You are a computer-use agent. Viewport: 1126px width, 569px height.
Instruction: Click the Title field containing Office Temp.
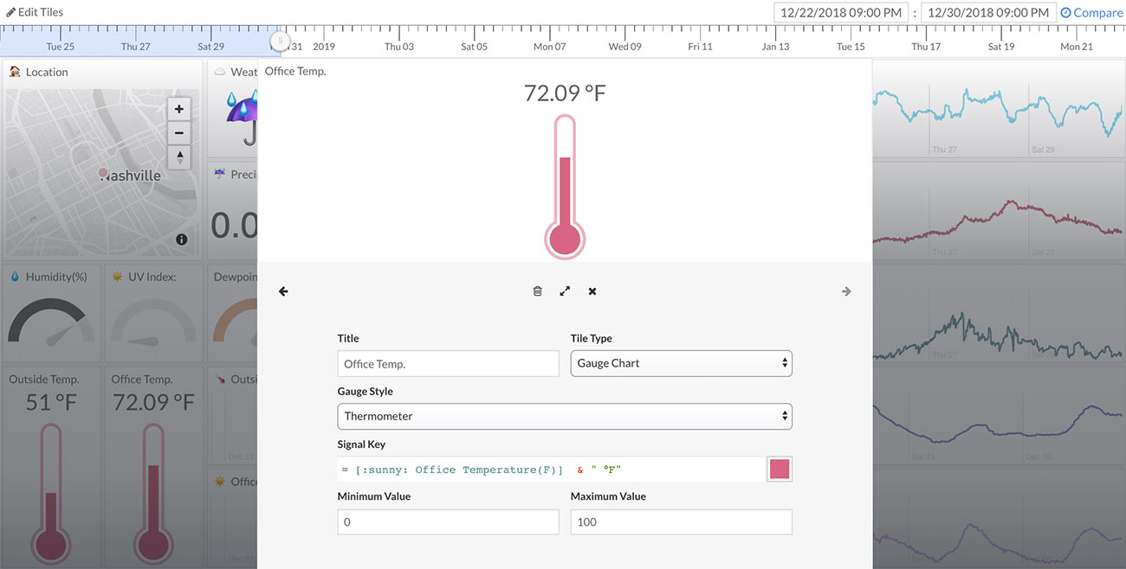(x=448, y=363)
